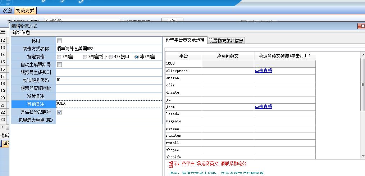Viewport: 365px width, 176px height.
Task: Select the 非E邮宝 radio button
Action: pos(137,57)
